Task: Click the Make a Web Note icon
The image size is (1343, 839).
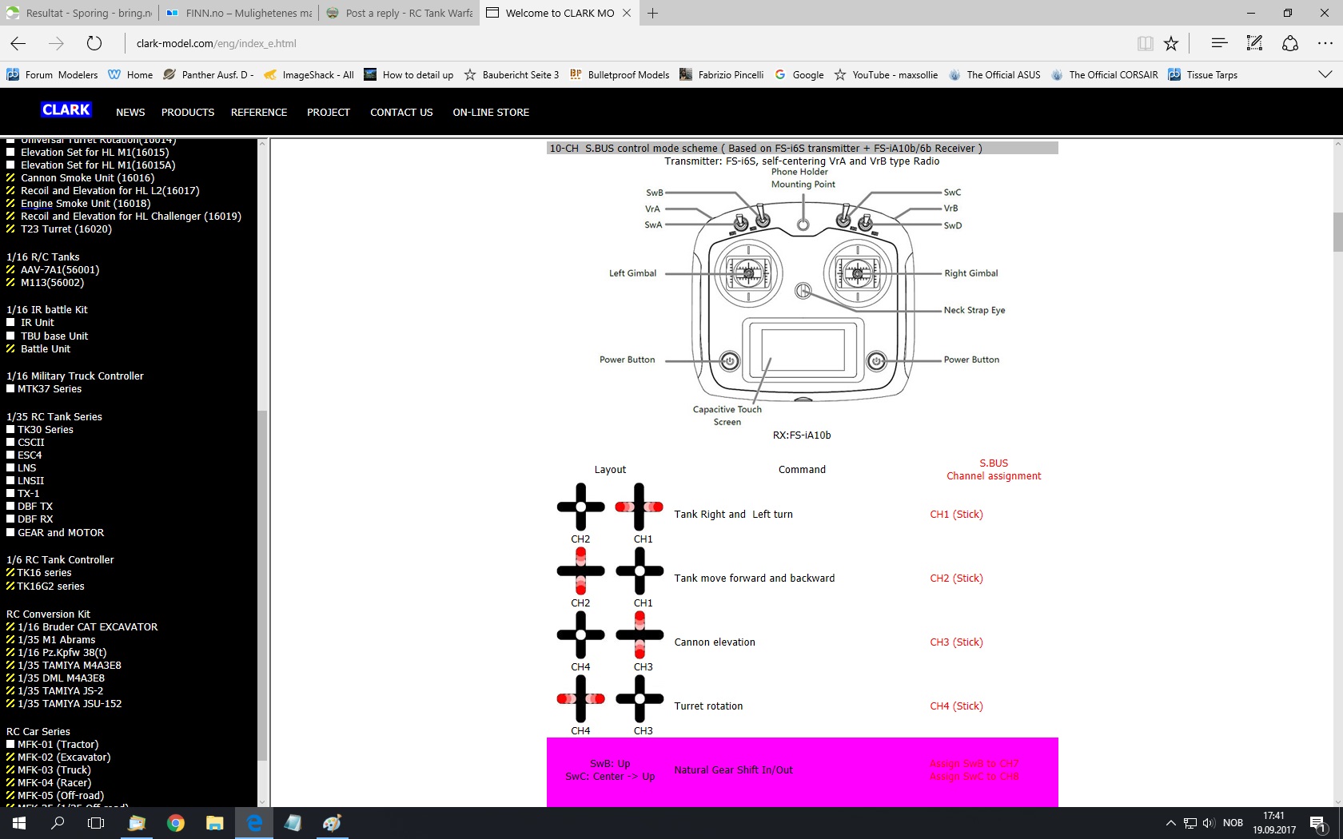Action: tap(1254, 43)
